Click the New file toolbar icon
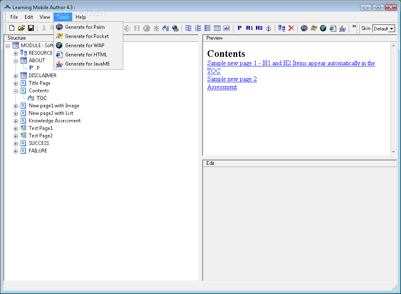This screenshot has height=294, width=401. (12, 28)
